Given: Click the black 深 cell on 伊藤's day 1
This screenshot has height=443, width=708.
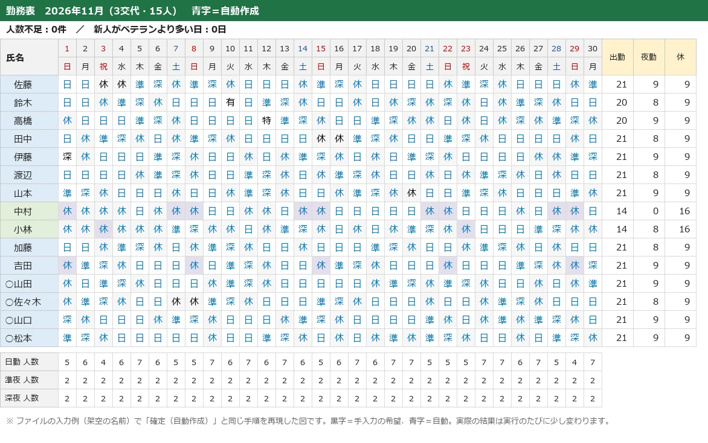Looking at the screenshot, I should pyautogui.click(x=67, y=156).
